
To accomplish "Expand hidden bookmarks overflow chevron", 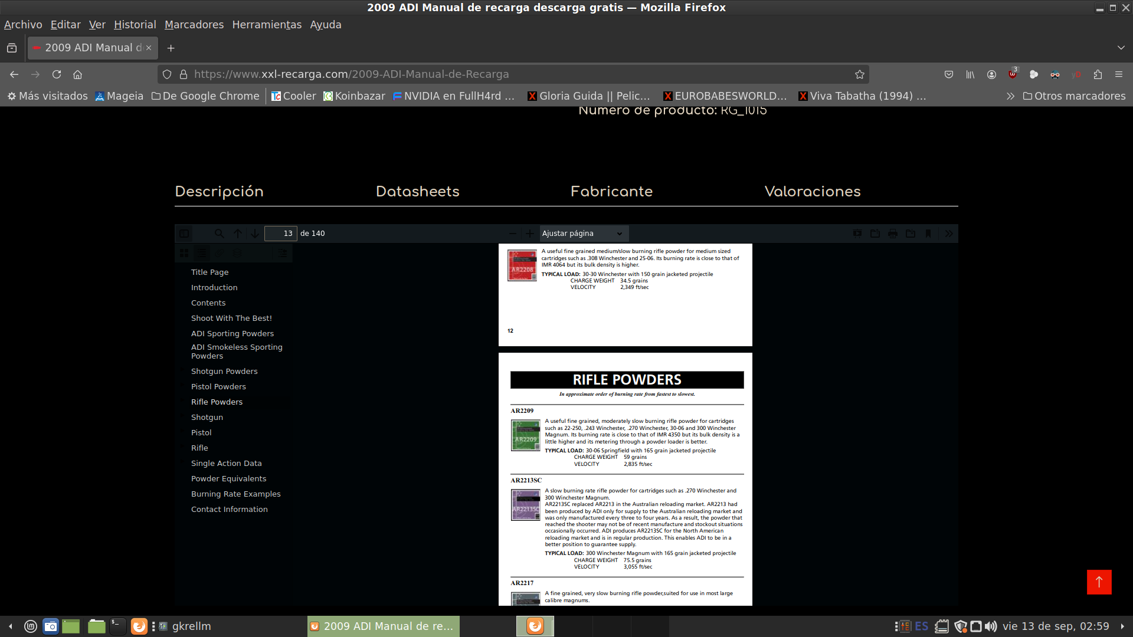I will tap(1010, 96).
